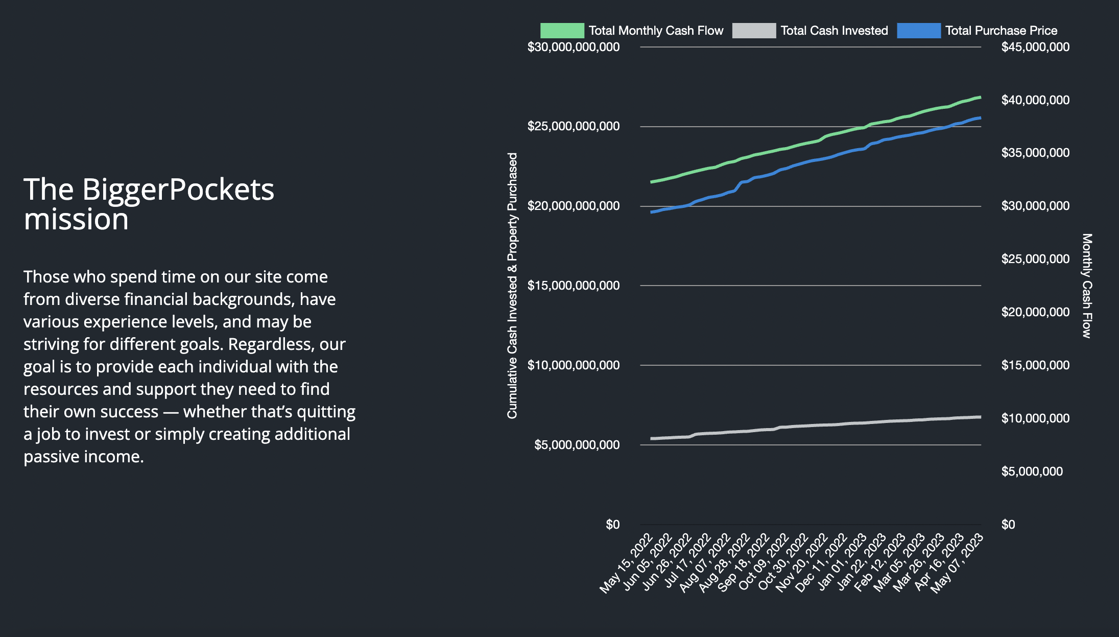Click the 'Cumulative Cash Invested & Property Purchased' axis title

(x=512, y=286)
